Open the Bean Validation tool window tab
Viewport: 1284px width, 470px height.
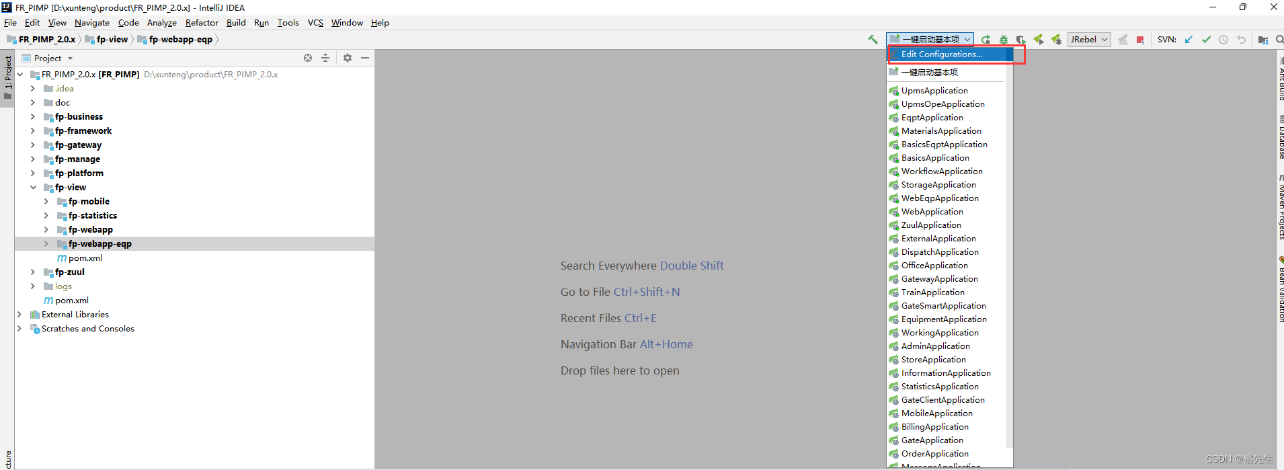tap(1281, 289)
